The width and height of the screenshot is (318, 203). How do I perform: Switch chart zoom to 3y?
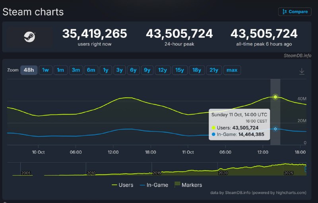click(x=120, y=70)
